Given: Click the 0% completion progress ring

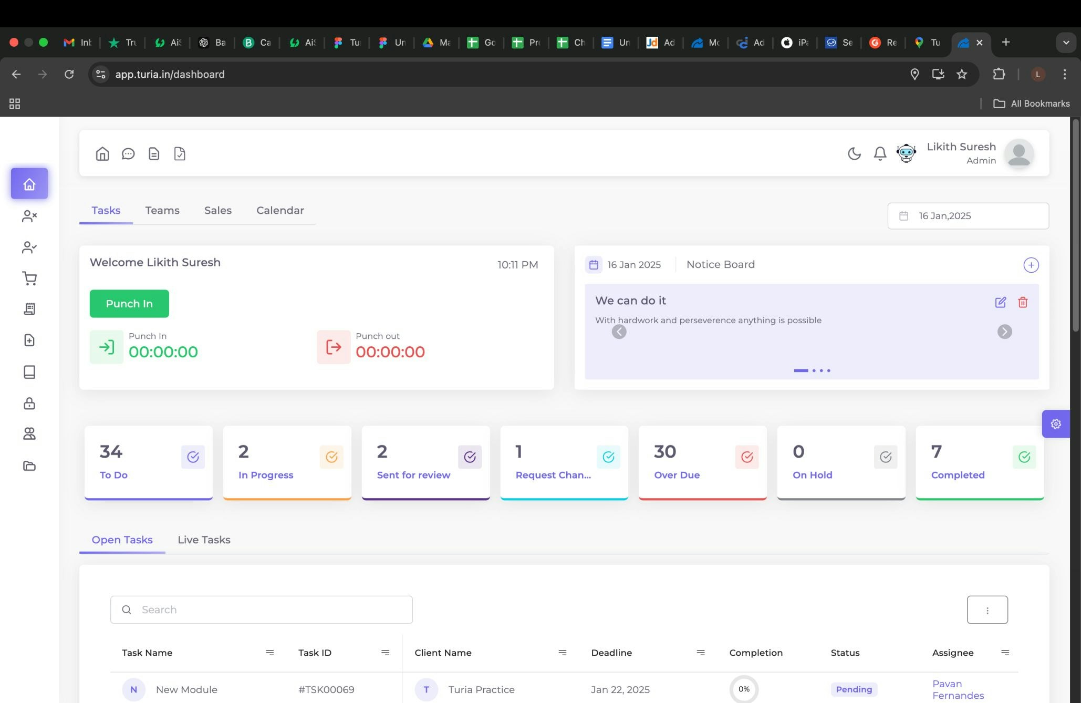Looking at the screenshot, I should pyautogui.click(x=744, y=689).
